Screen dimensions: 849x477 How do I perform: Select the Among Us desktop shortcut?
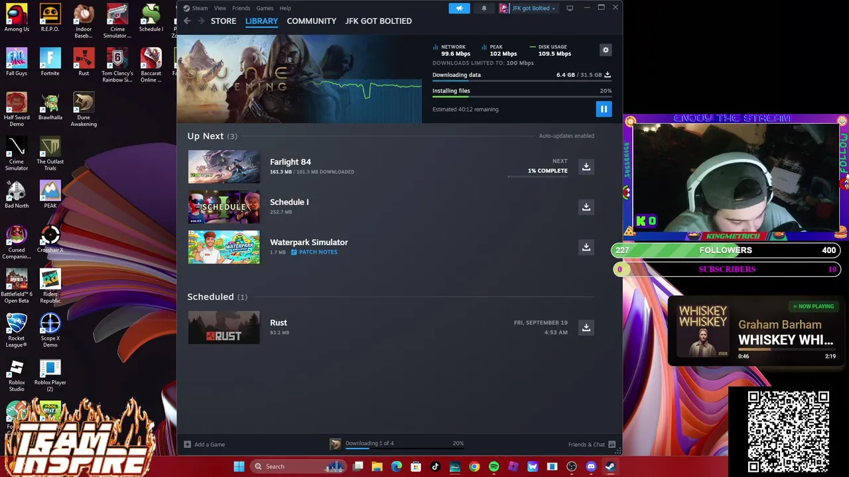point(17,18)
